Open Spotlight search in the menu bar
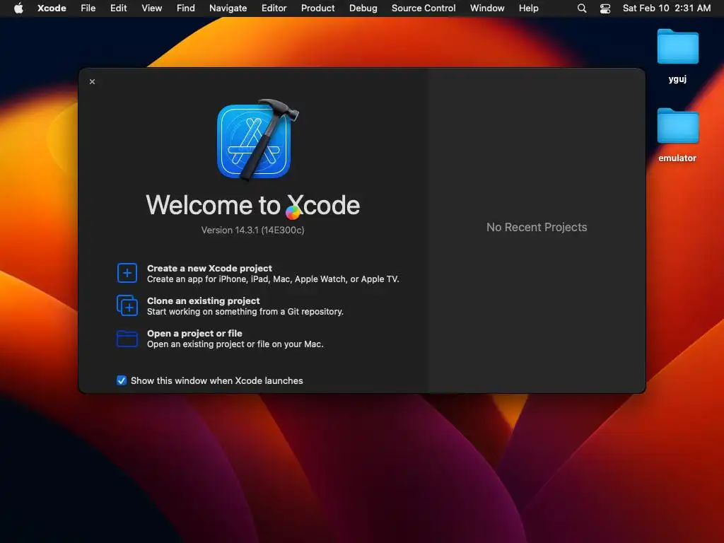The height and width of the screenshot is (543, 724). point(582,8)
